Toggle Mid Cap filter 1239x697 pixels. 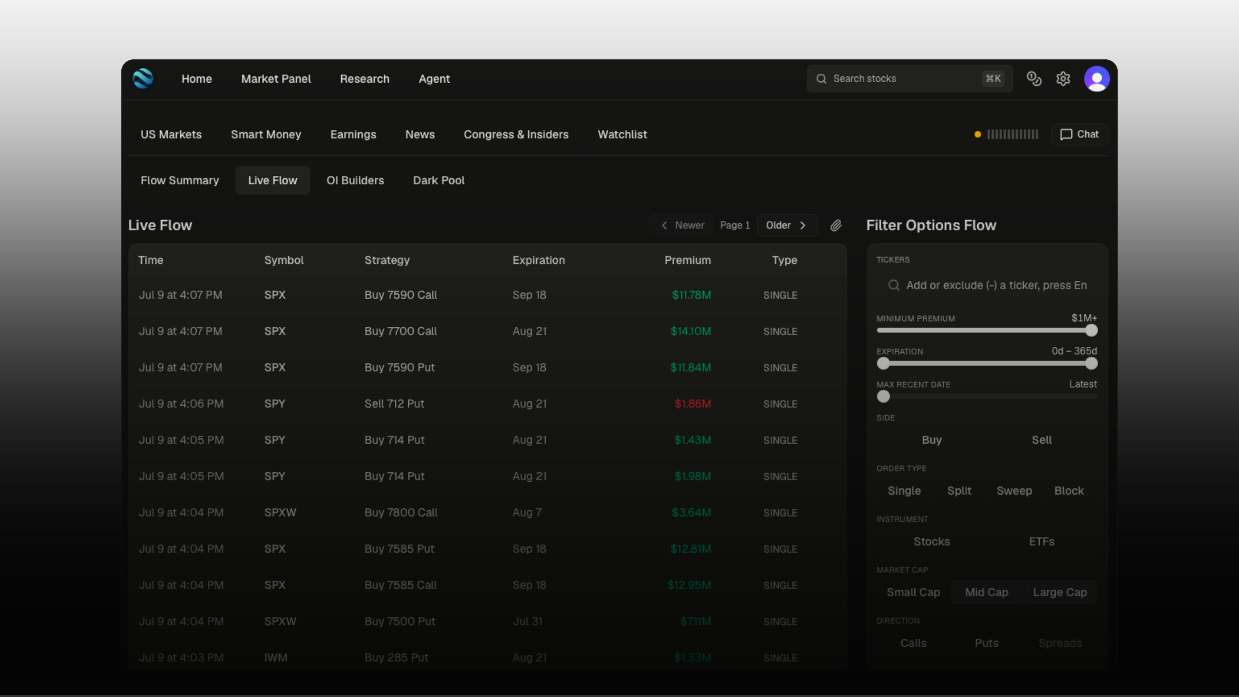[987, 592]
